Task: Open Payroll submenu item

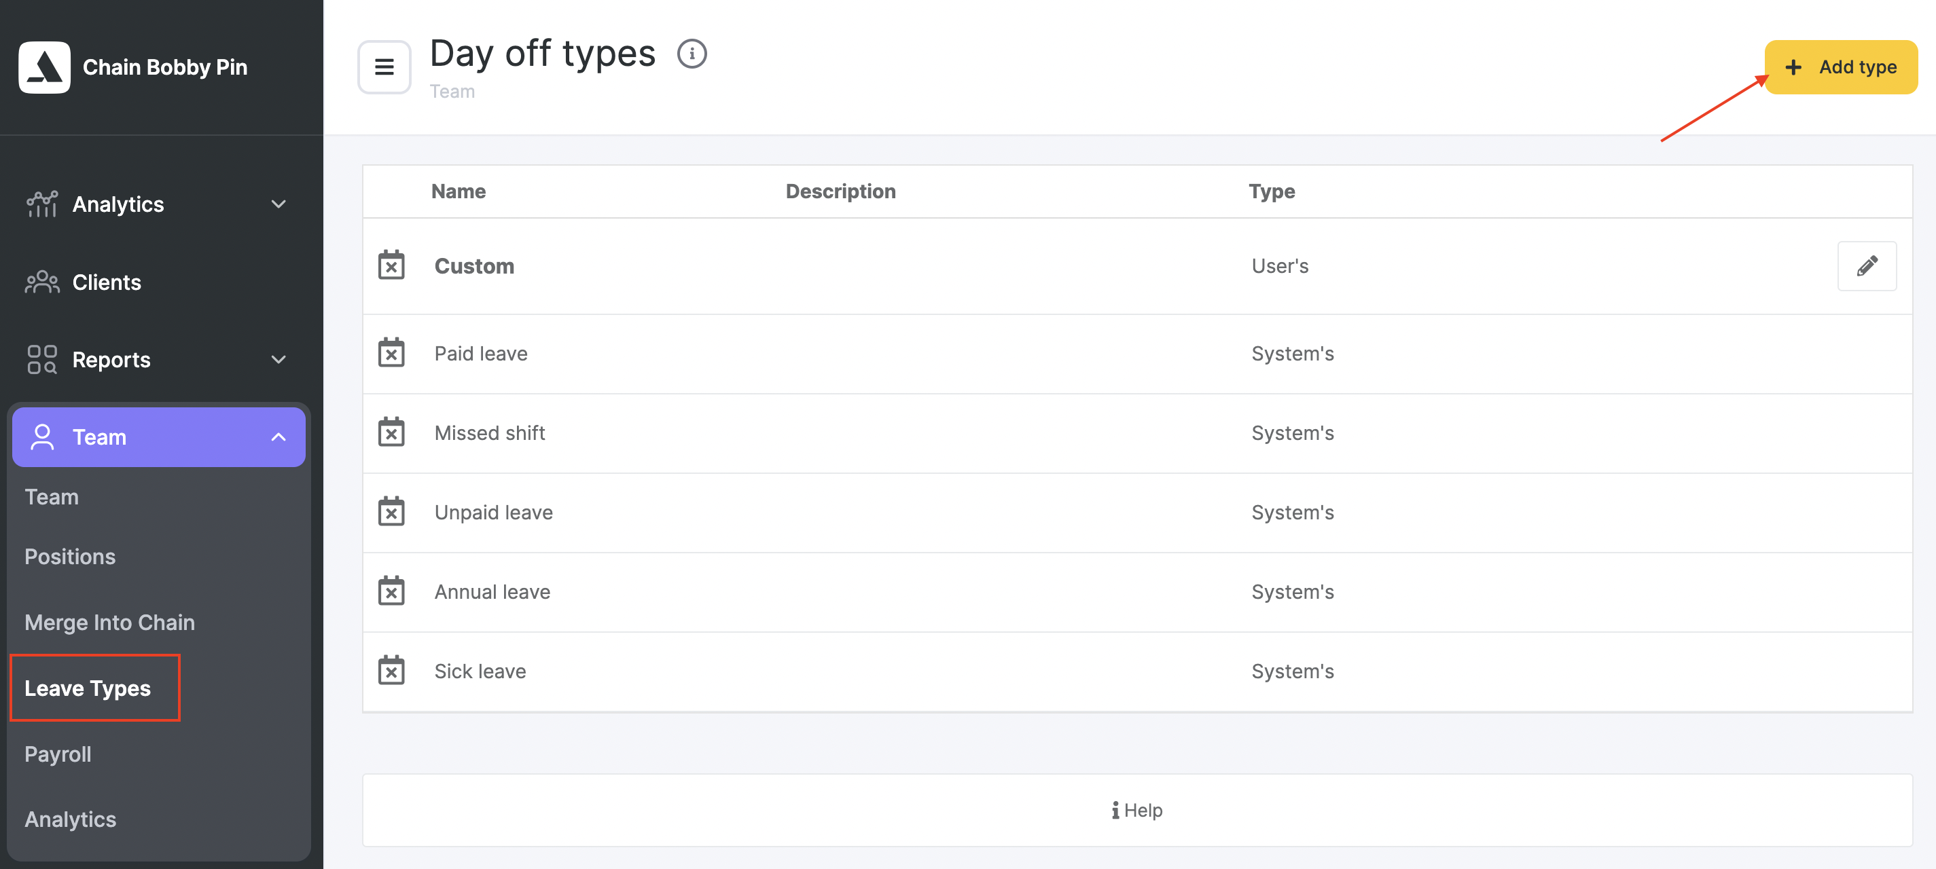Action: [x=58, y=754]
